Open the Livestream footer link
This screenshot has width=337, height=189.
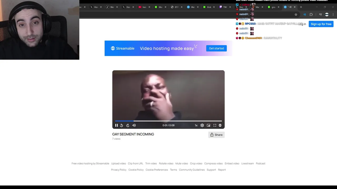point(247,164)
